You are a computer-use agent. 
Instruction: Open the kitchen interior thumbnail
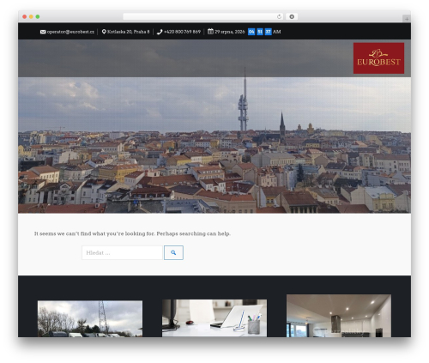tap(339, 316)
